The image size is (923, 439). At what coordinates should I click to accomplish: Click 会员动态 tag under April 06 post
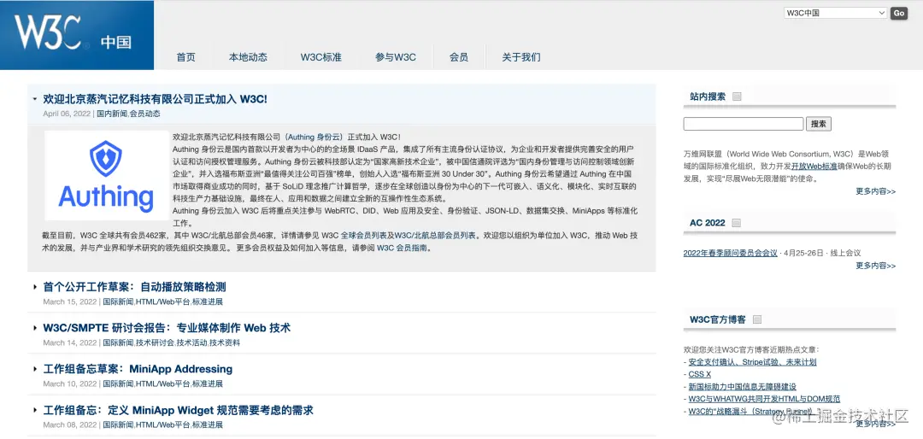tap(144, 114)
